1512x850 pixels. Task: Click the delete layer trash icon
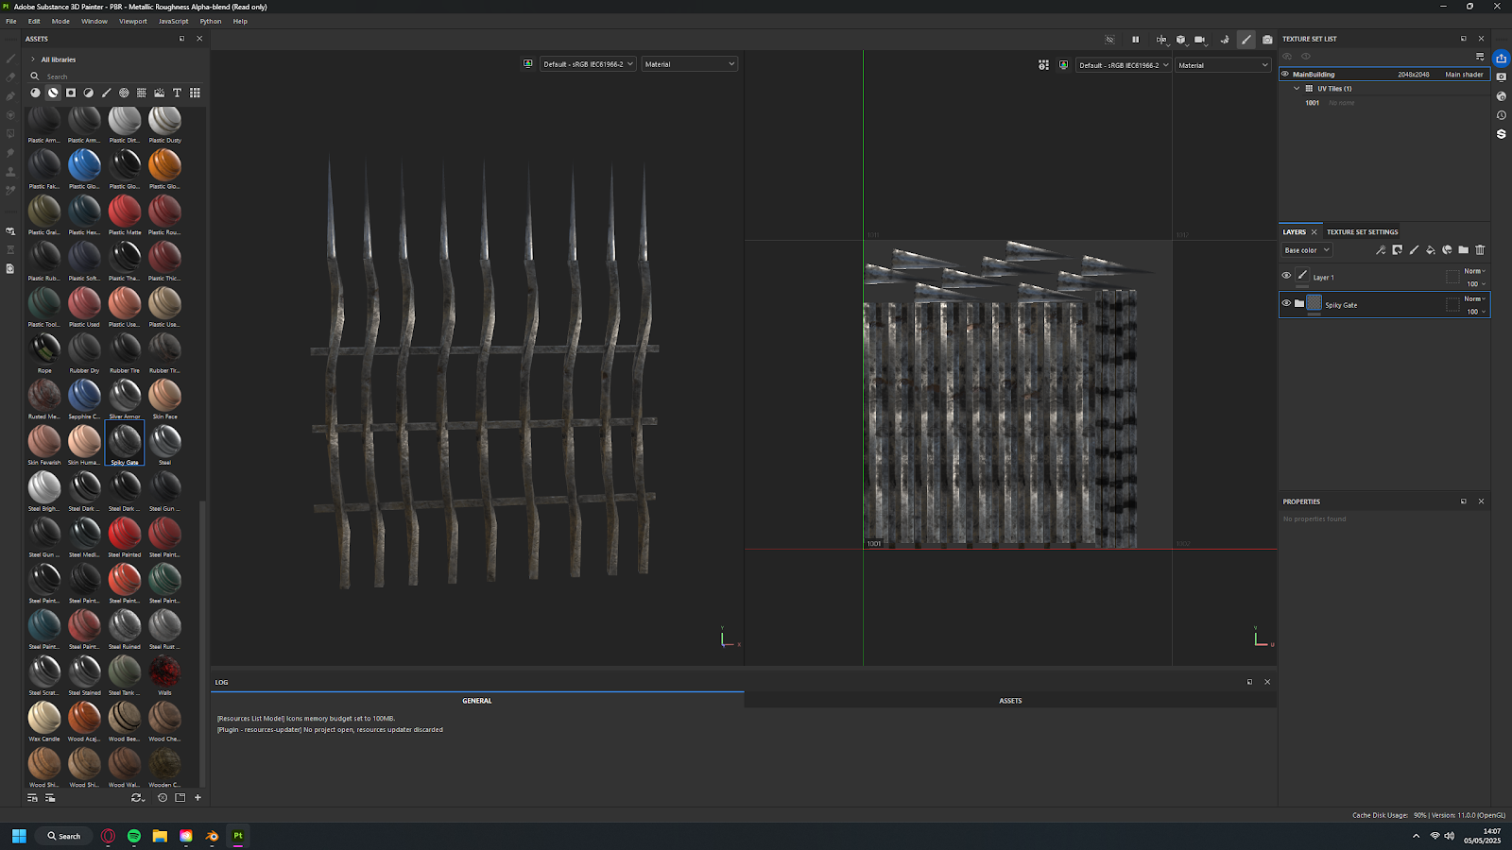(x=1480, y=250)
